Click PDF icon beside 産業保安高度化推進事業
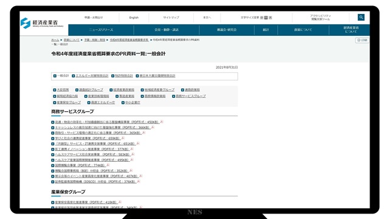 point(120,202)
